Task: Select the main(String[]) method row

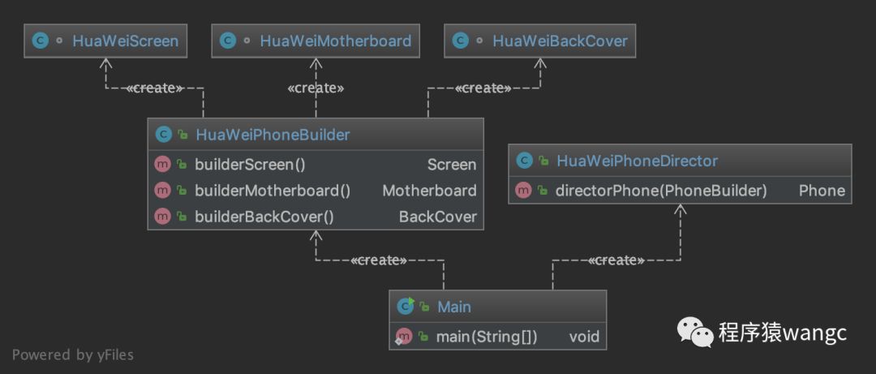Action: (x=497, y=337)
